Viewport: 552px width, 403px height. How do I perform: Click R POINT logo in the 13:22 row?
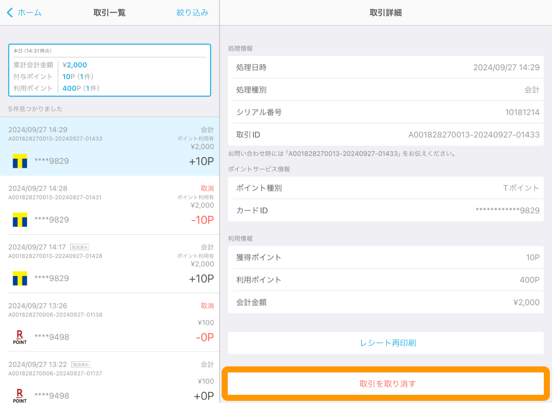click(20, 396)
